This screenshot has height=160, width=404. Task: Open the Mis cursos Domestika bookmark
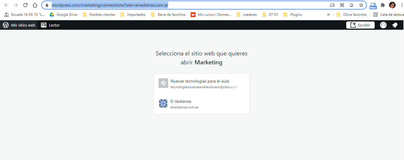pyautogui.click(x=211, y=15)
